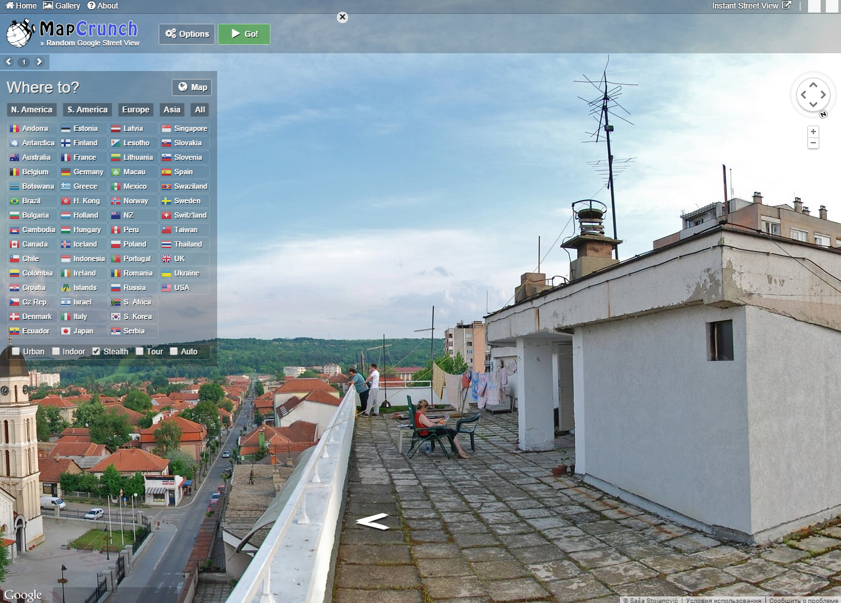841x603 pixels.
Task: Select Poland in country list
Action: pos(134,245)
